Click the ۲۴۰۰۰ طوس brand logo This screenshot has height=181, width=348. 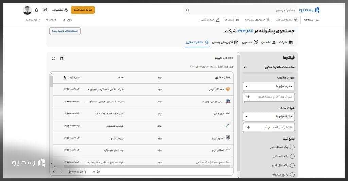point(228,89)
